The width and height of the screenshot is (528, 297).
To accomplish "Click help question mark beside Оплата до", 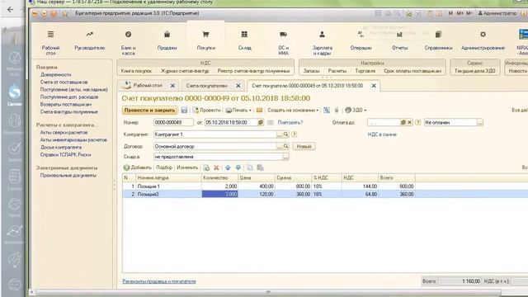I will pos(418,123).
